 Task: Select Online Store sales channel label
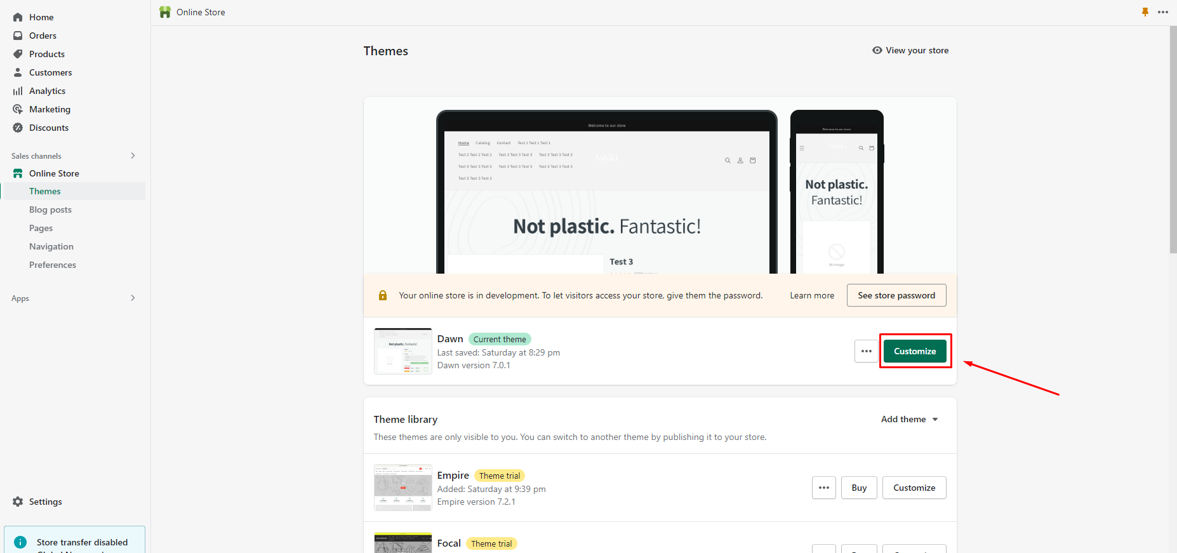(x=54, y=173)
